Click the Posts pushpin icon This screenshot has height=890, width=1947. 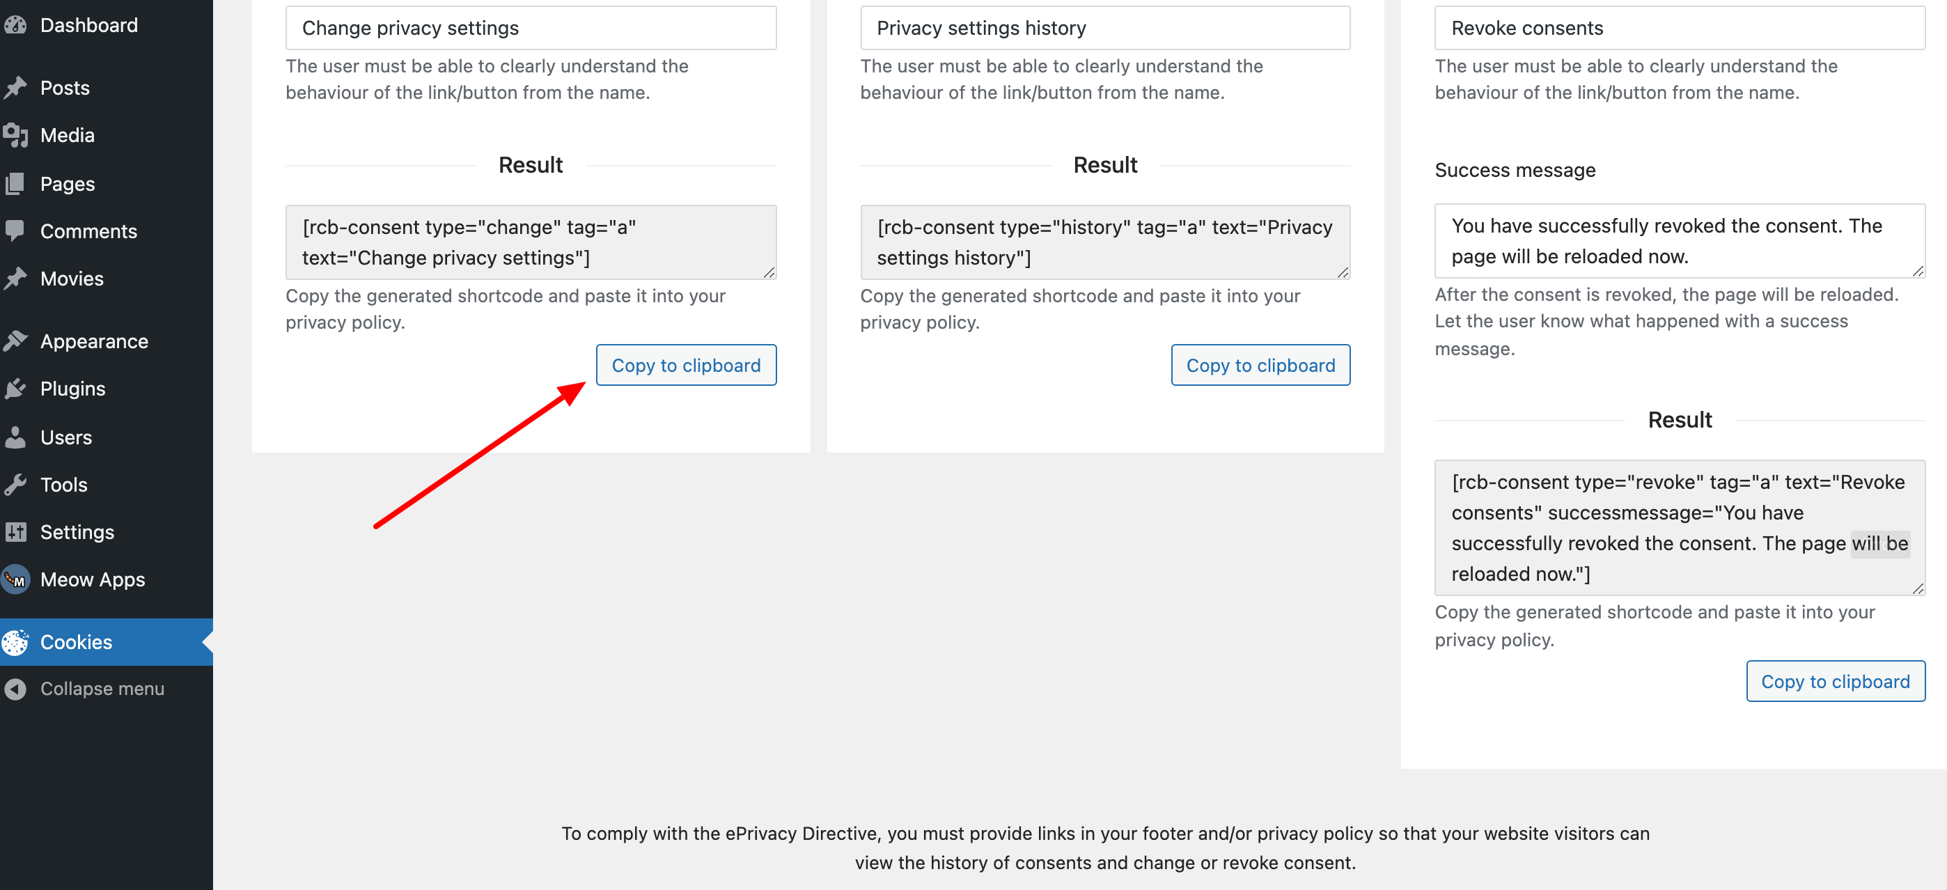[15, 88]
